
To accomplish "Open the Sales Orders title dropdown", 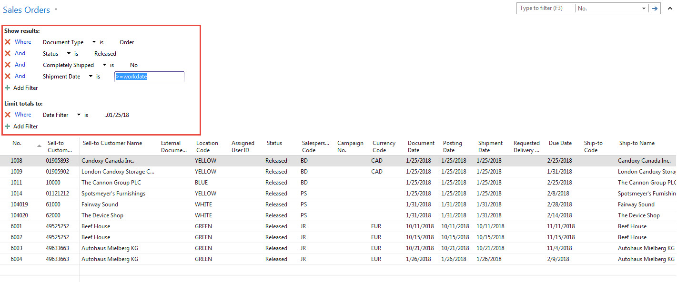I will [56, 10].
